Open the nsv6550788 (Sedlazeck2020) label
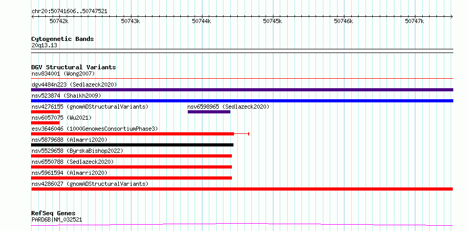The height and width of the screenshot is (231, 468). point(73,162)
